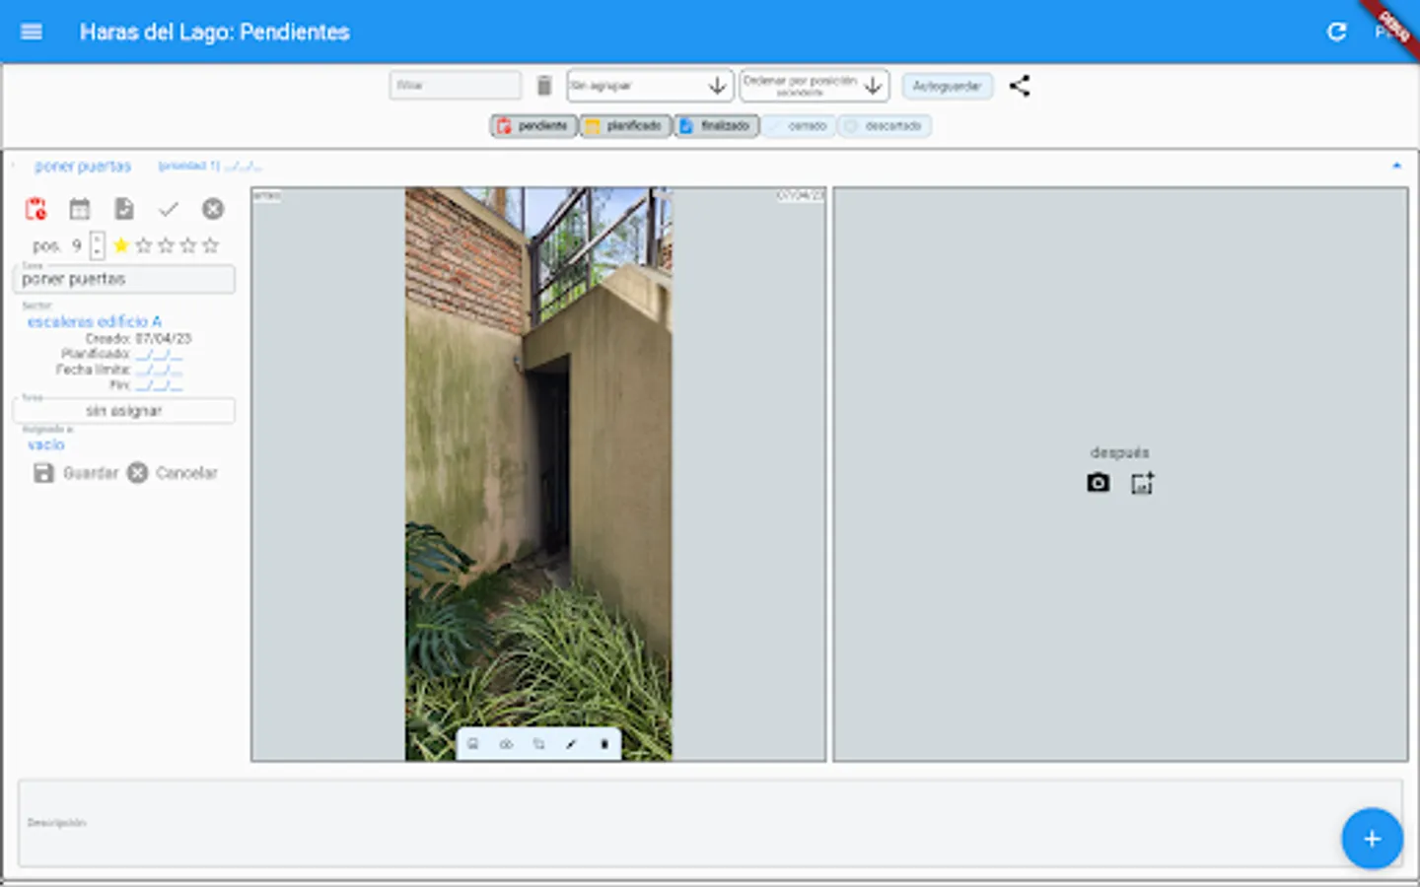Click the Guardar save button
Image resolution: width=1420 pixels, height=887 pixels.
coord(76,473)
